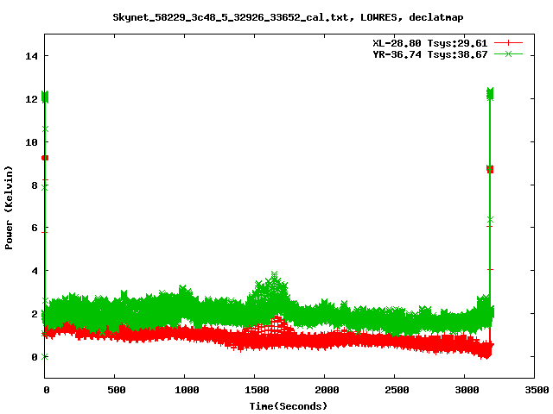Click the y-axis tick label 2

[x=35, y=314]
